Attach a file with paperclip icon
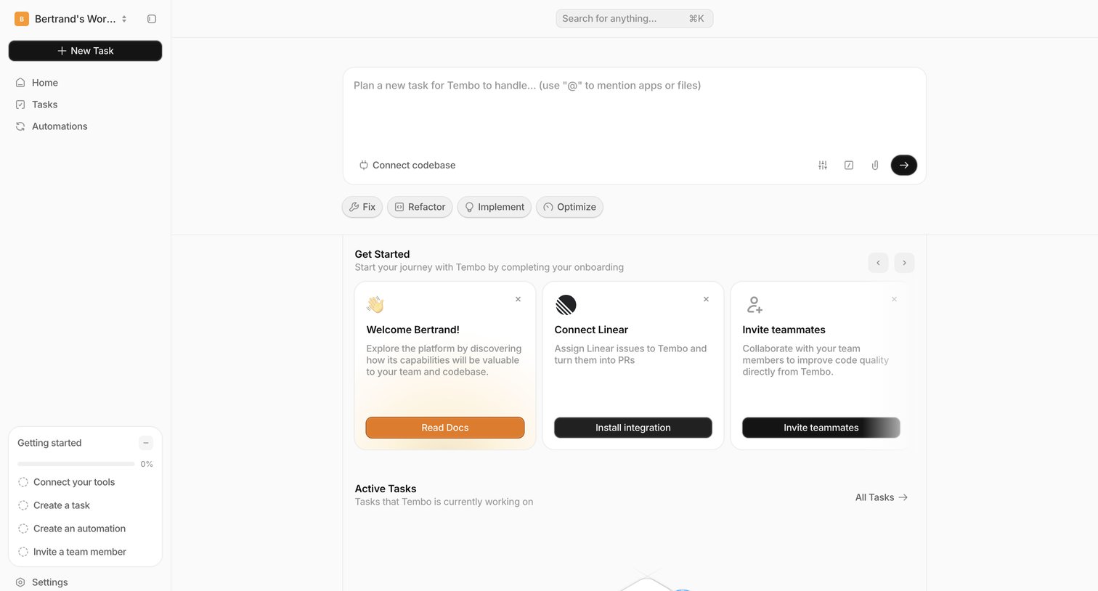1098x591 pixels. (875, 166)
